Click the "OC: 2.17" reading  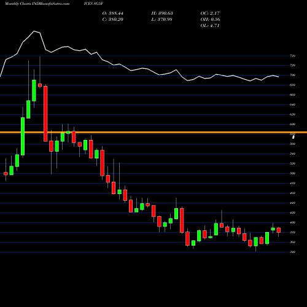click(x=210, y=14)
